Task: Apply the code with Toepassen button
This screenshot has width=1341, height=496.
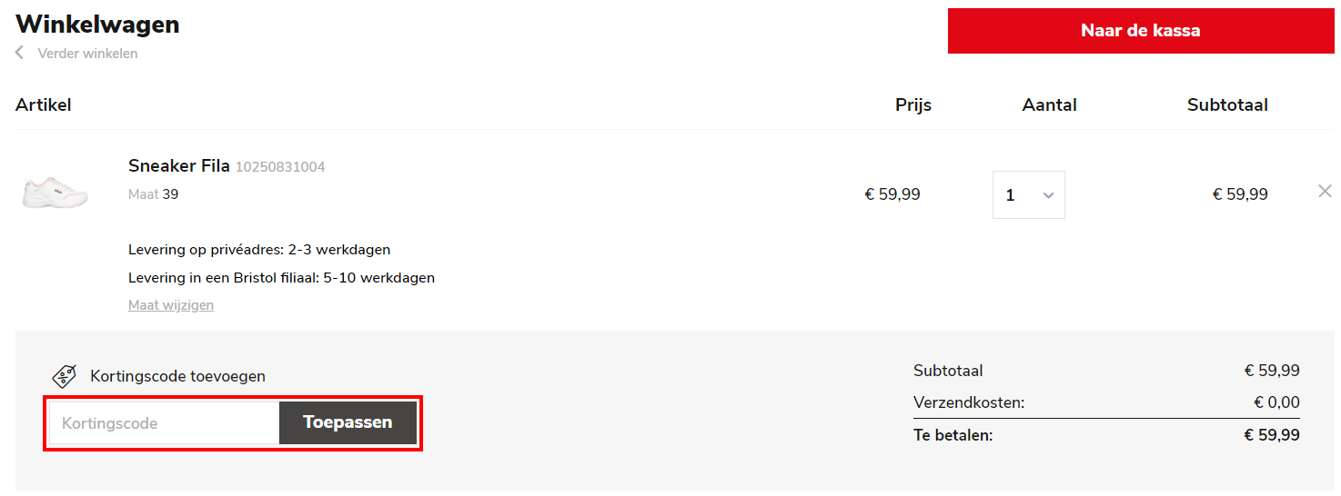Action: click(348, 422)
